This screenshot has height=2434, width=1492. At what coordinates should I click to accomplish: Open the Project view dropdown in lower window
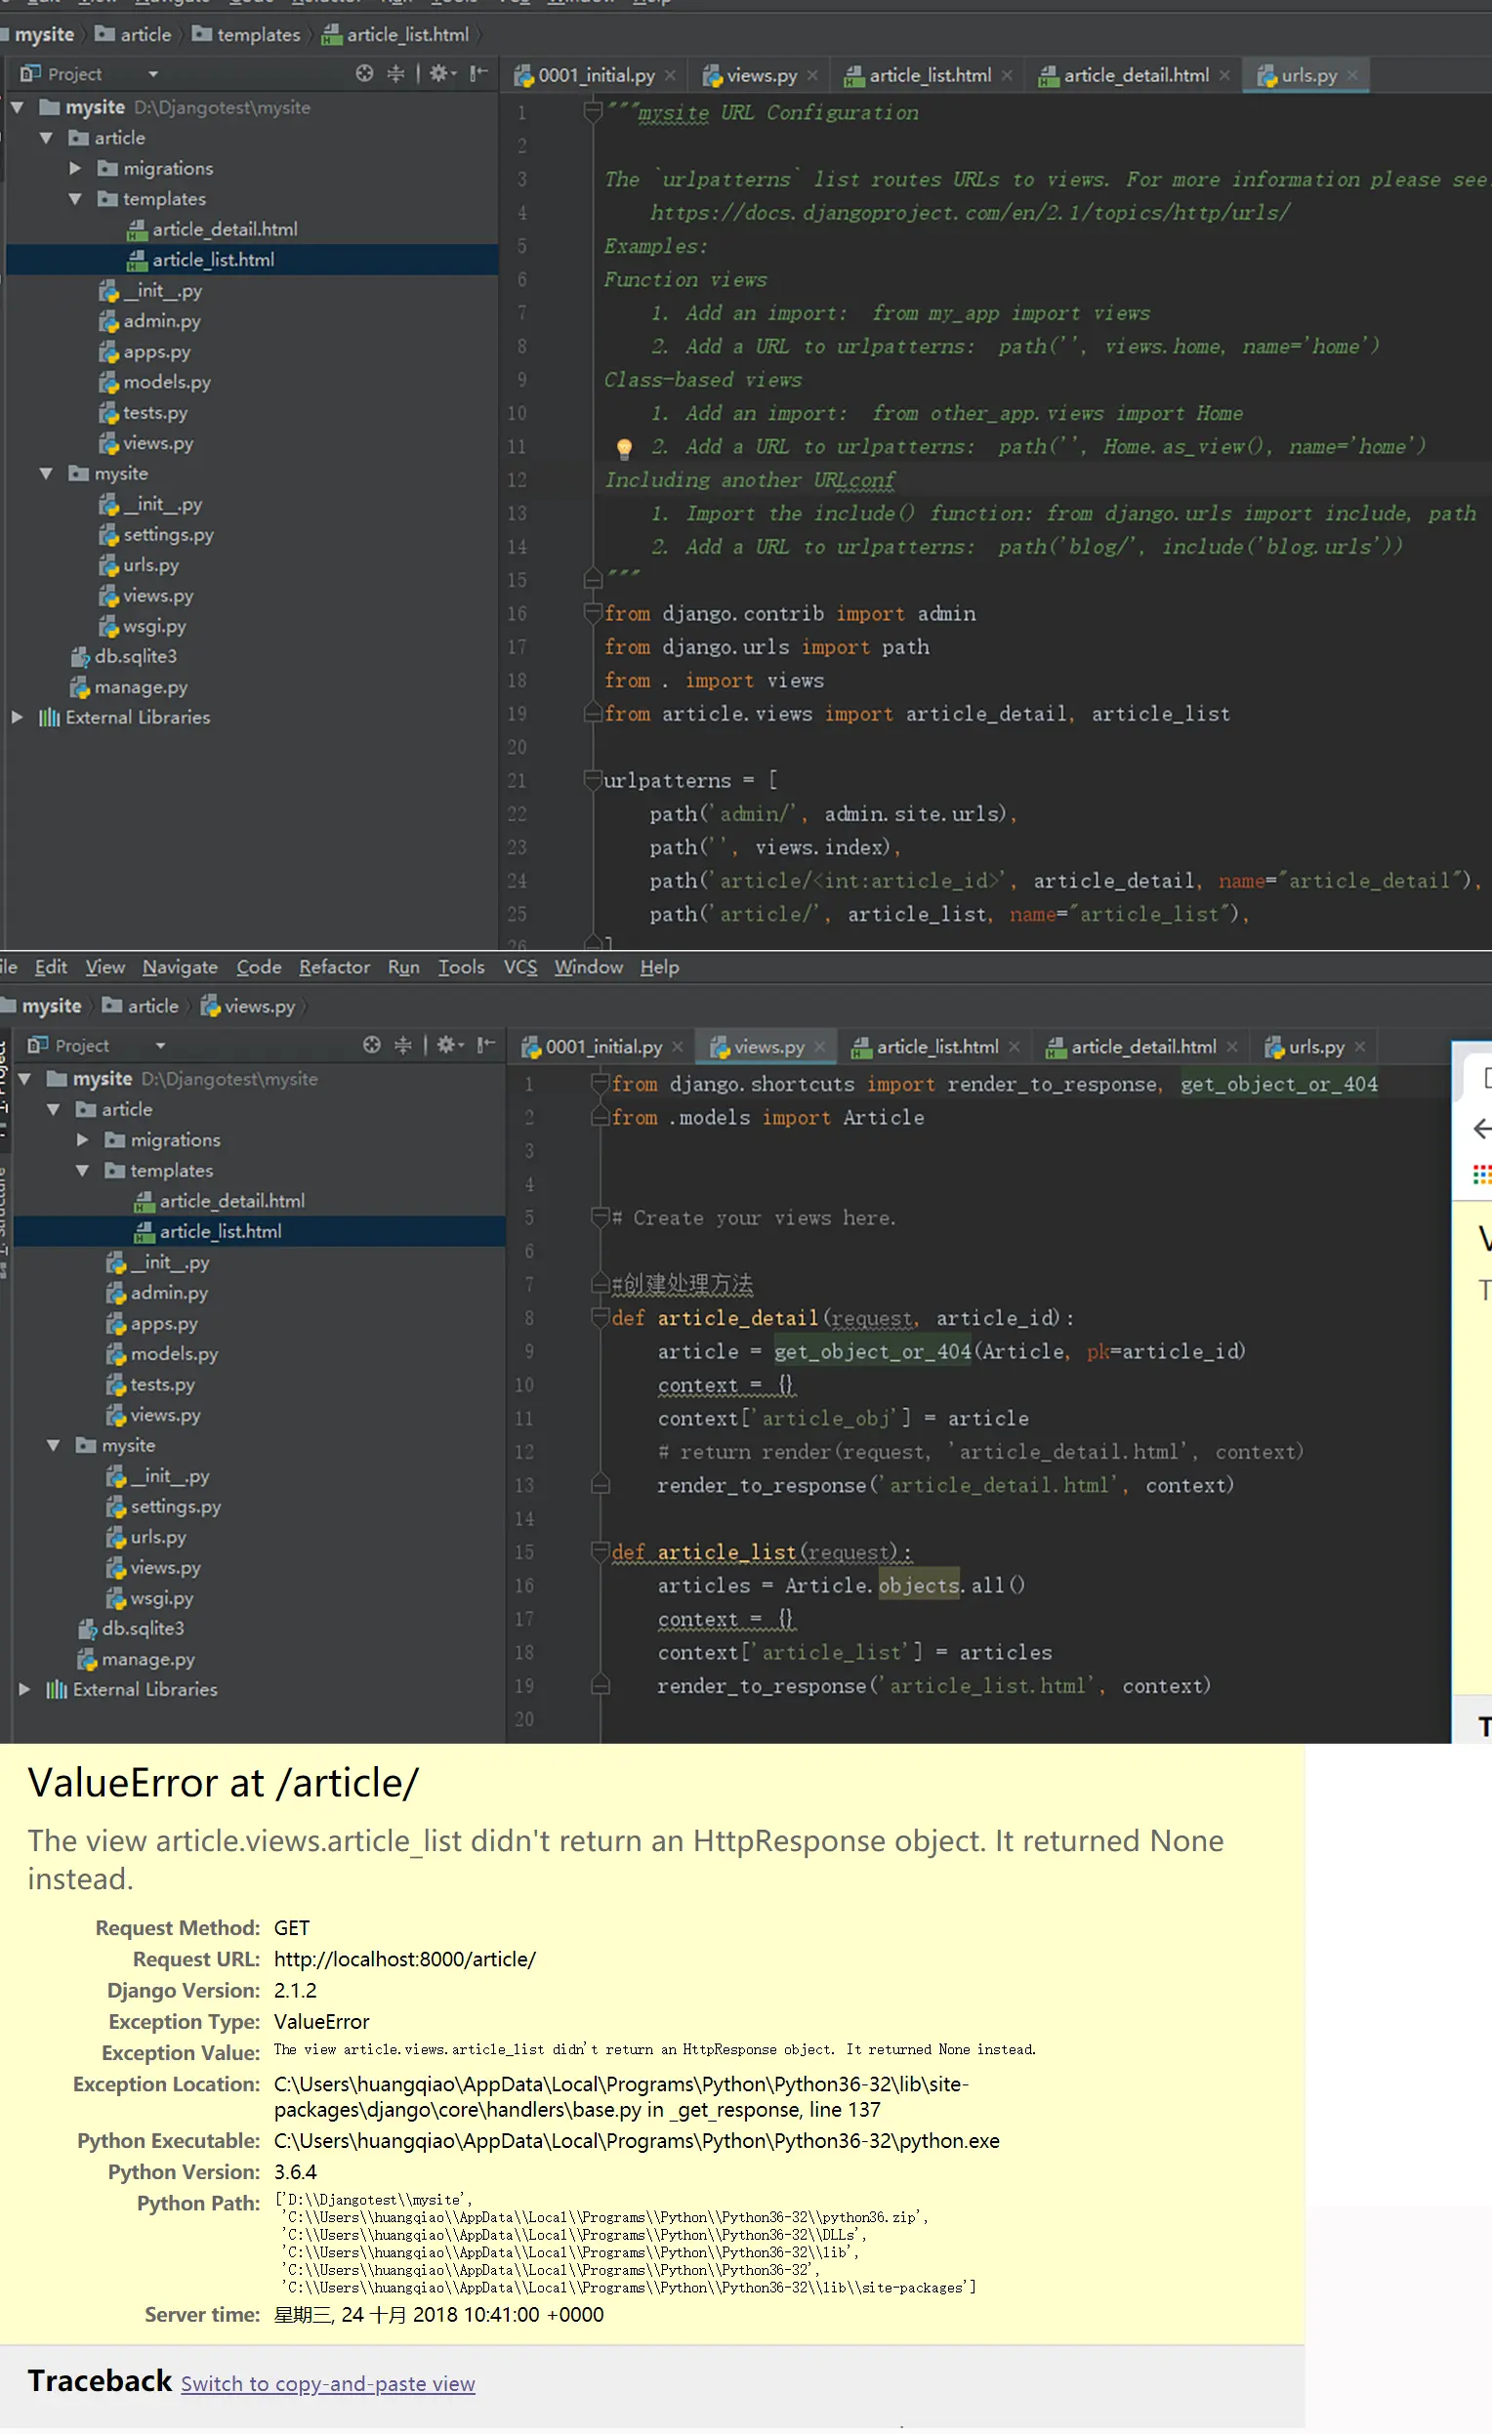tap(160, 1046)
